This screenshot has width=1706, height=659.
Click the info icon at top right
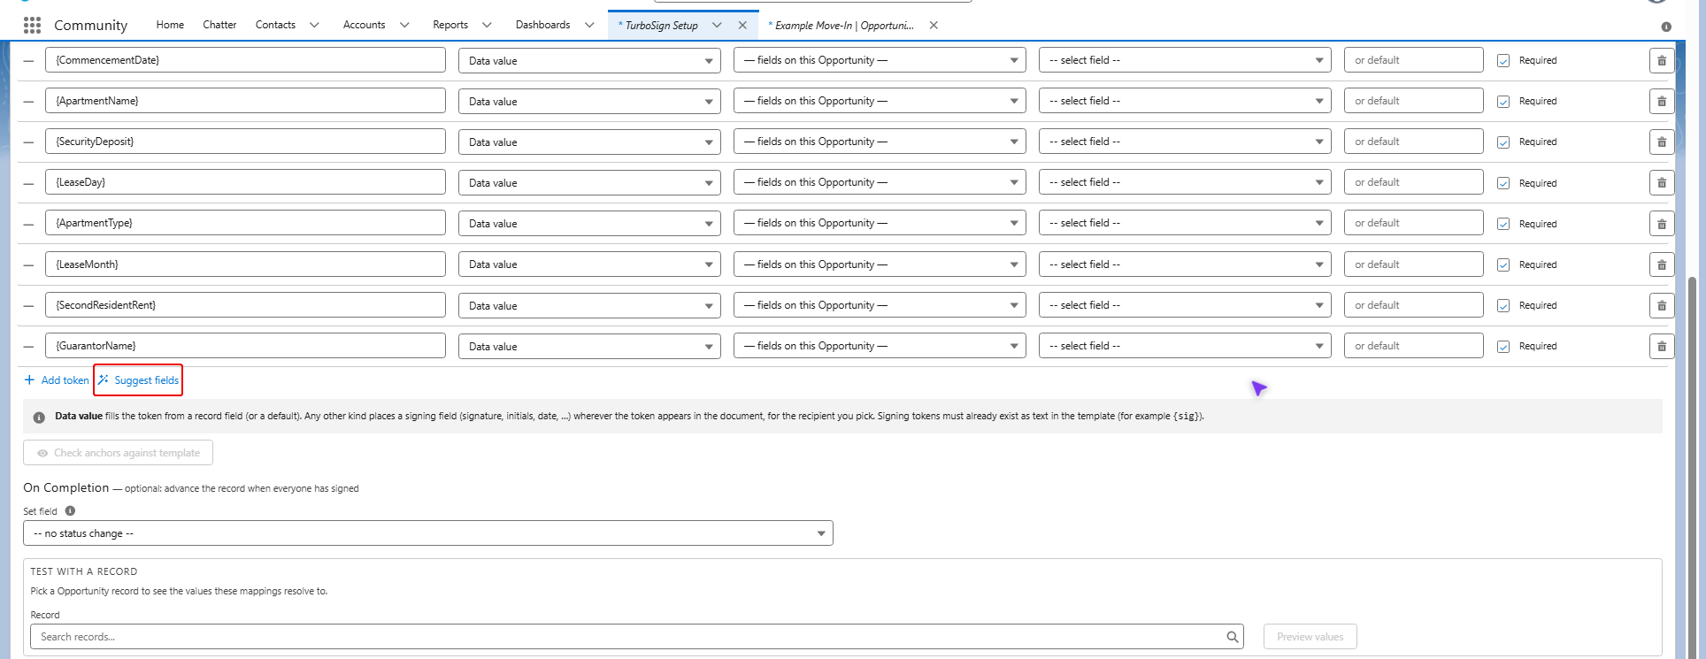click(x=1666, y=27)
